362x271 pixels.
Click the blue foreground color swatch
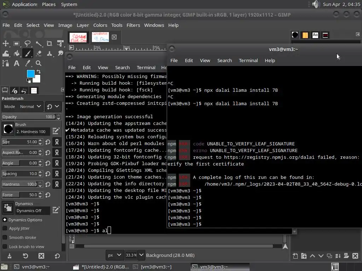(30, 73)
